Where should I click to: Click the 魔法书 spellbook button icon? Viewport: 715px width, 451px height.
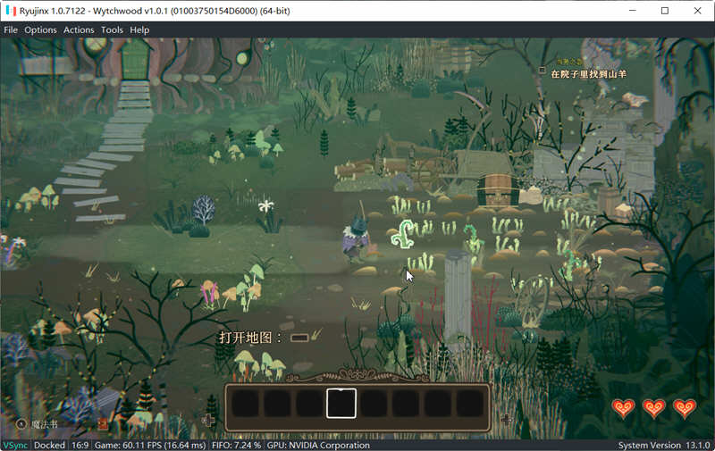click(x=21, y=424)
